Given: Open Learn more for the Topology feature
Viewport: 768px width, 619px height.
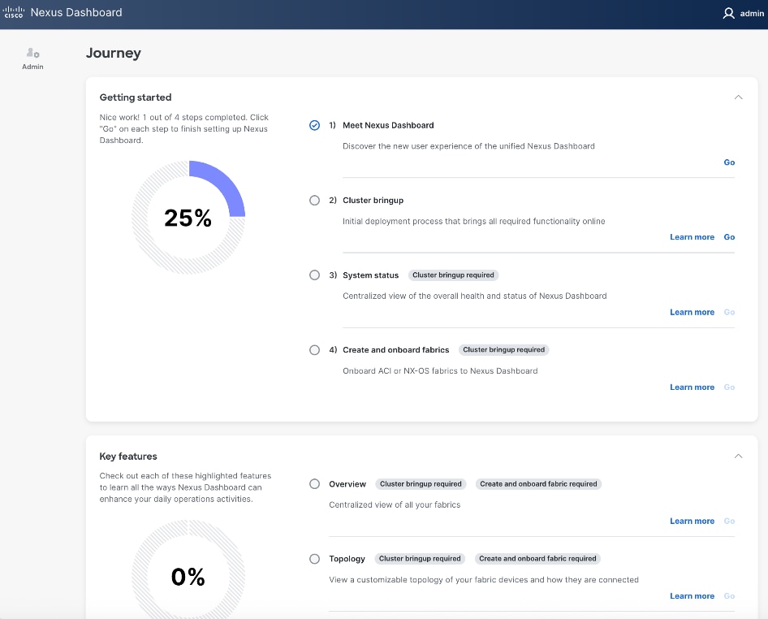Looking at the screenshot, I should [x=692, y=595].
